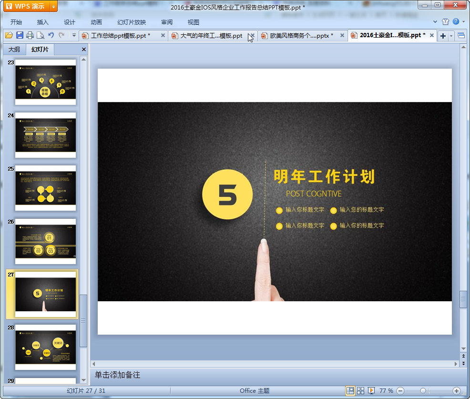
Task: Click the zoom out minus button
Action: [x=400, y=390]
